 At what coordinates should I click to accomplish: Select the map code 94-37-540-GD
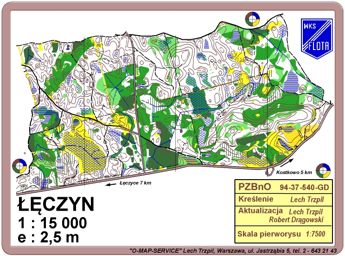pos(306,187)
